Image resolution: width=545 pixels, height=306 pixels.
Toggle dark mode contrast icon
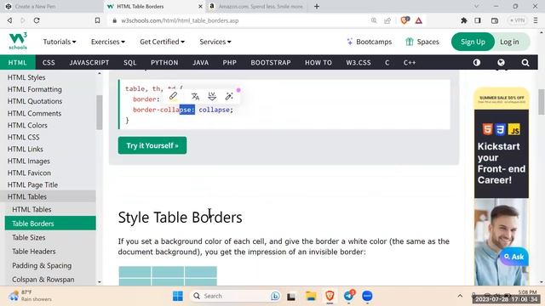pos(477,62)
